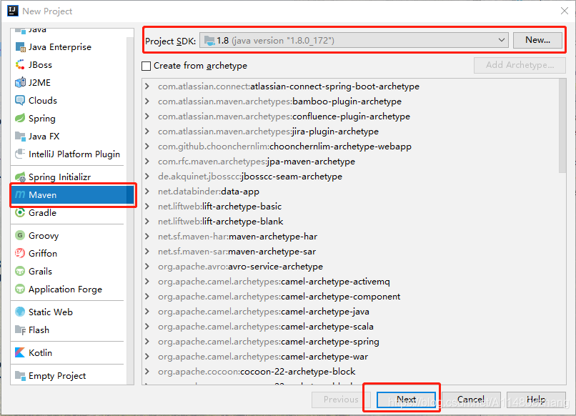Click the Kotlin logo icon

point(20,353)
